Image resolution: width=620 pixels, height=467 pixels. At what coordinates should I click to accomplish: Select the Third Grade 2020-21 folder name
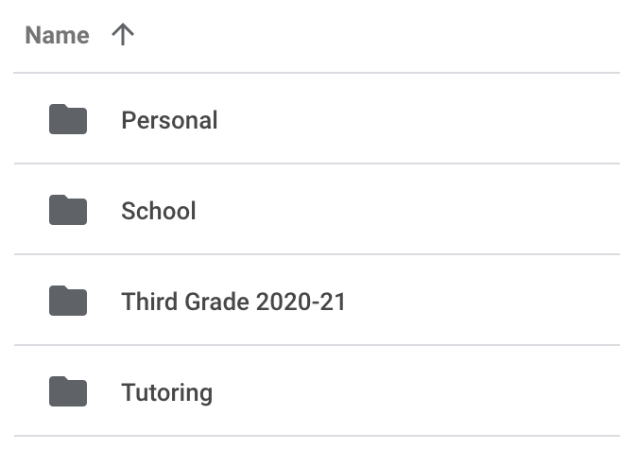click(233, 302)
